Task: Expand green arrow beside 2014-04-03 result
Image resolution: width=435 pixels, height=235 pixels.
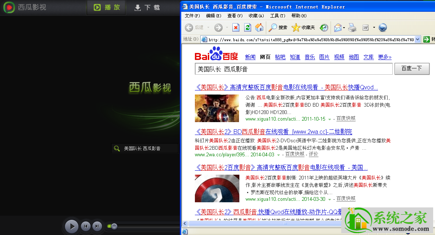Action: (278, 155)
